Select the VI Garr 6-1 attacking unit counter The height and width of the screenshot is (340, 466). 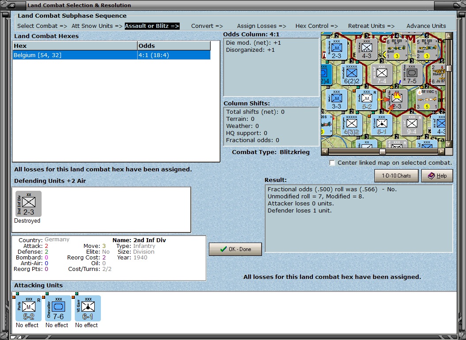click(88, 308)
